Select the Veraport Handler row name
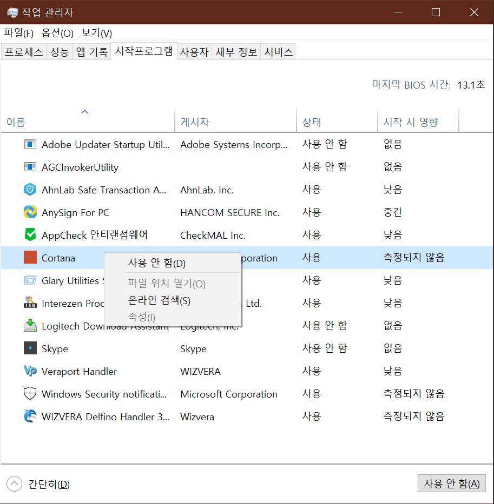The width and height of the screenshot is (494, 504). point(79,371)
